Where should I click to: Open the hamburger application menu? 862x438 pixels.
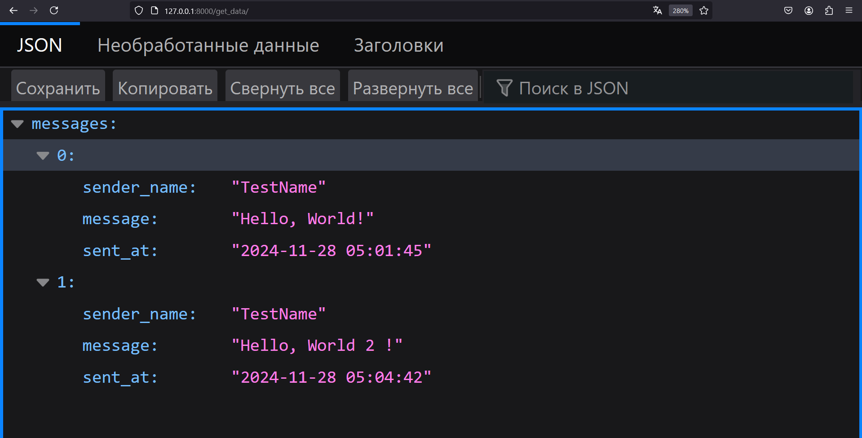coord(849,10)
